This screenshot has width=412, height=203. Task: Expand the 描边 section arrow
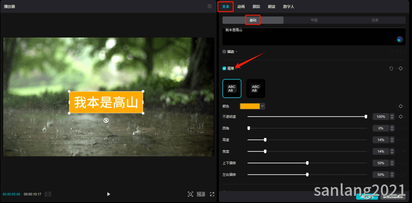(236, 52)
